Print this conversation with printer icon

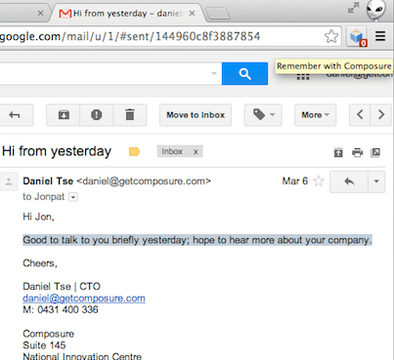[x=357, y=152]
